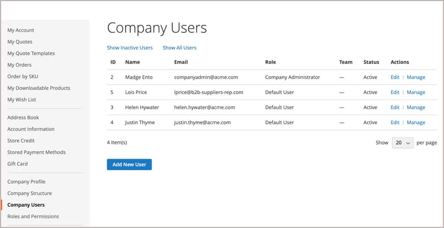
Task: Edit user Madge Ento
Action: [395, 77]
